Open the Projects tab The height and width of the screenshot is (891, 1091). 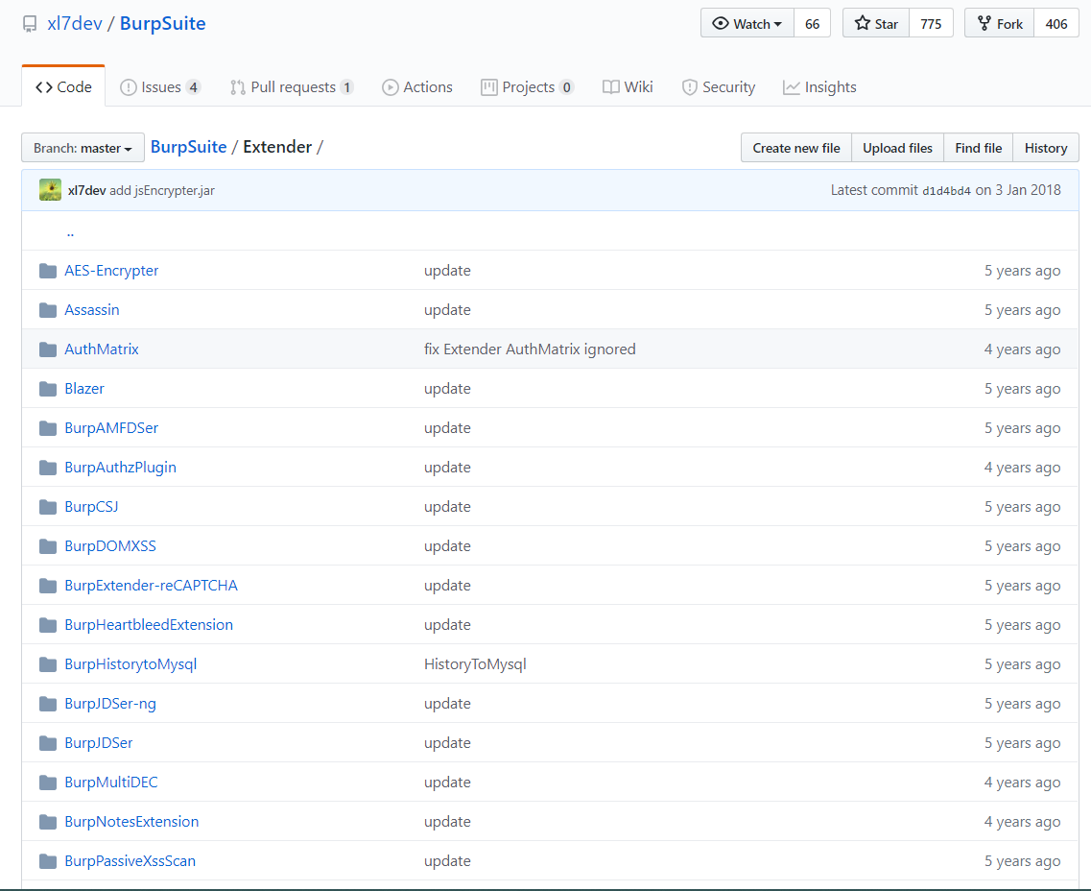[527, 87]
